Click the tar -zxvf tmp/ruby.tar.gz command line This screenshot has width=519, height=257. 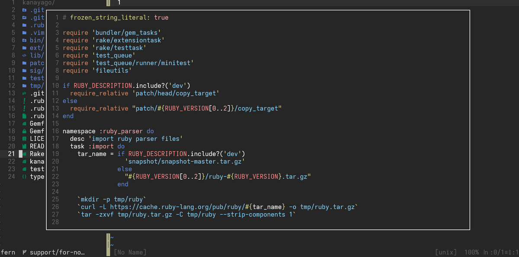point(186,214)
